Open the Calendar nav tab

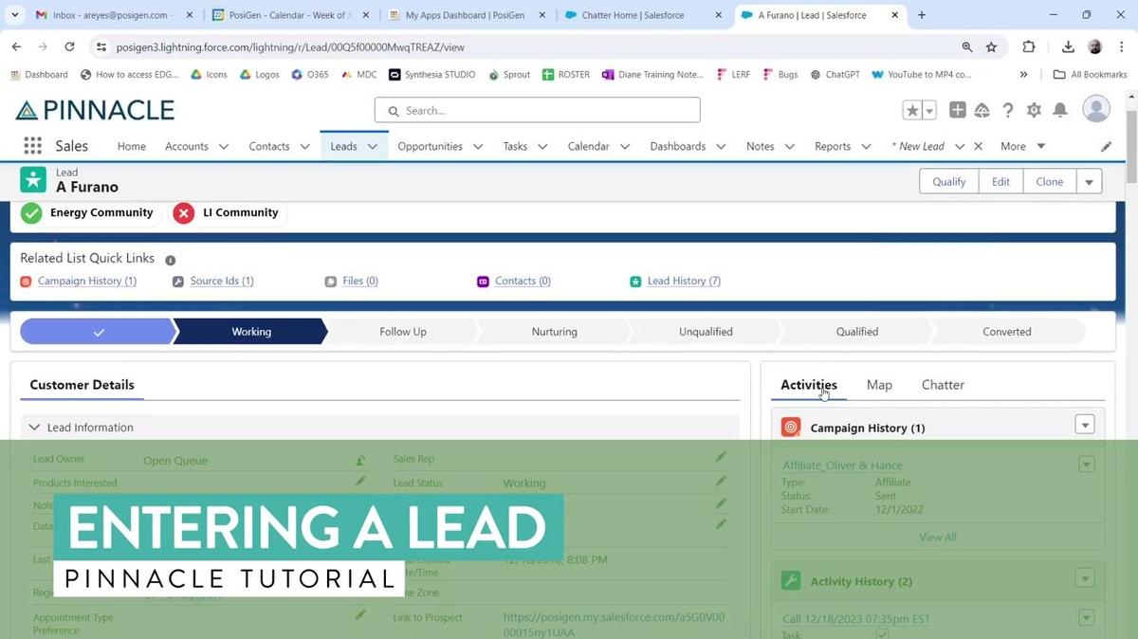[x=588, y=146]
